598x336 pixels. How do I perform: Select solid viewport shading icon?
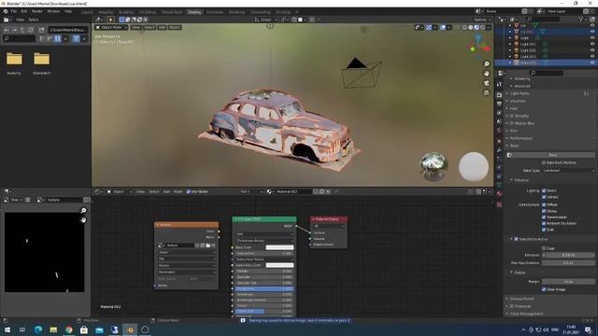point(471,27)
